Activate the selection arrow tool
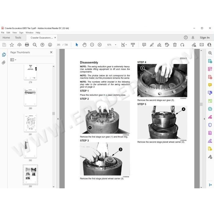The image size is (214, 214). 77,45
